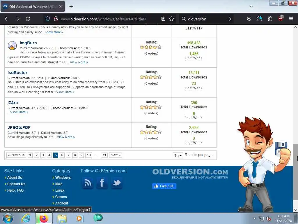Rate ImgBurn using its star rating

pos(151,47)
